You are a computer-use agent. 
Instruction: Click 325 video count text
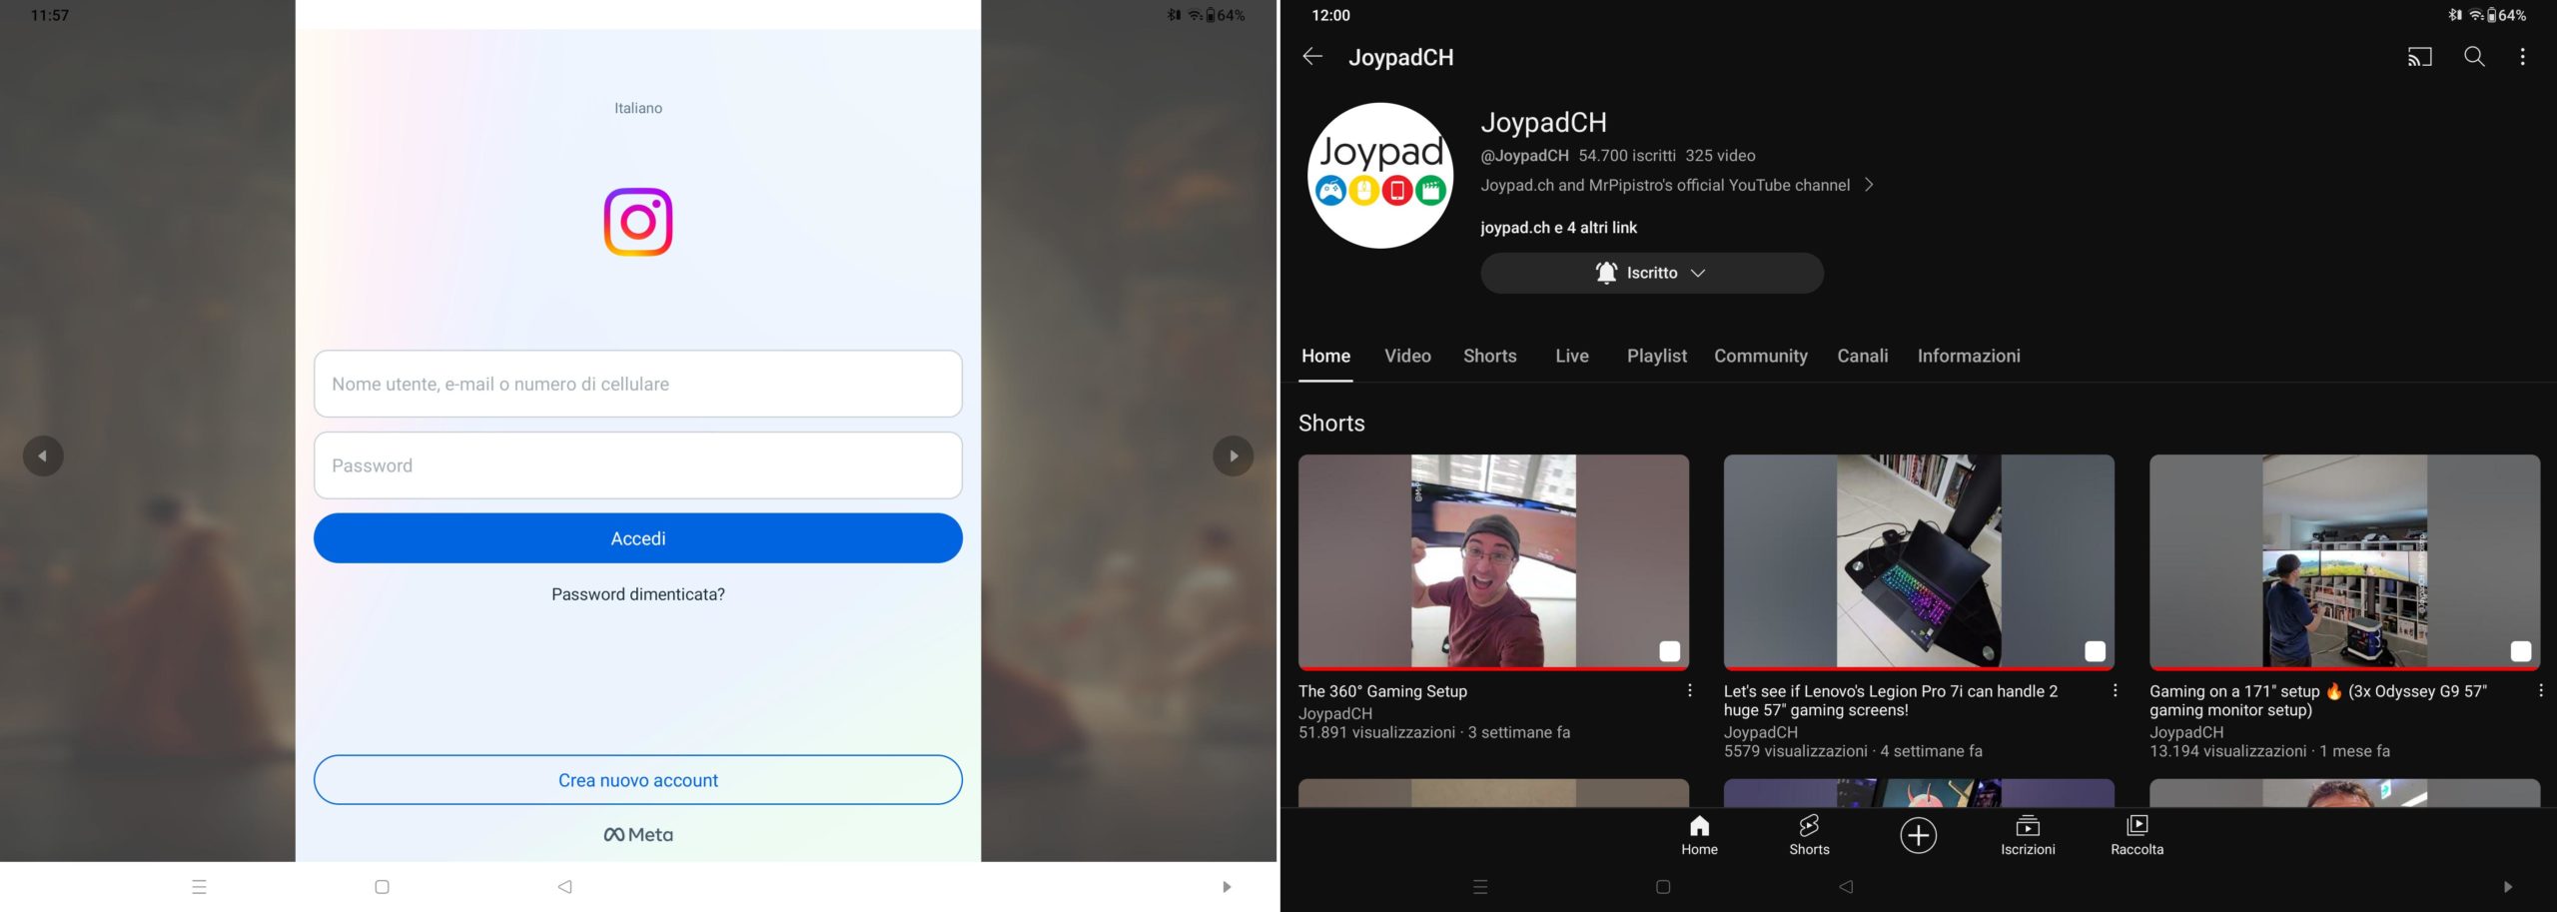coord(1720,156)
